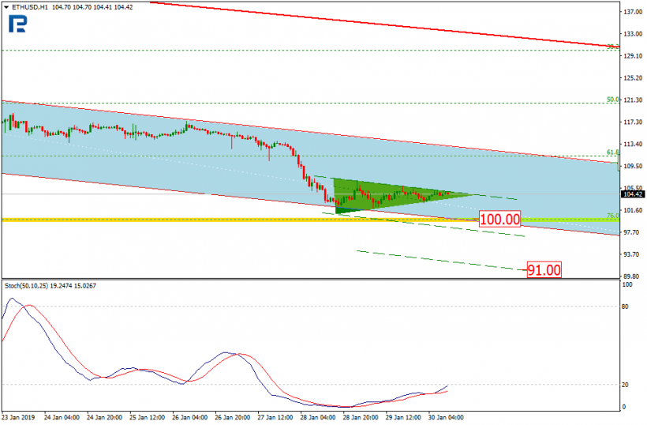The width and height of the screenshot is (647, 425).
Task: Click the stochastic 20 level label
Action: (625, 385)
